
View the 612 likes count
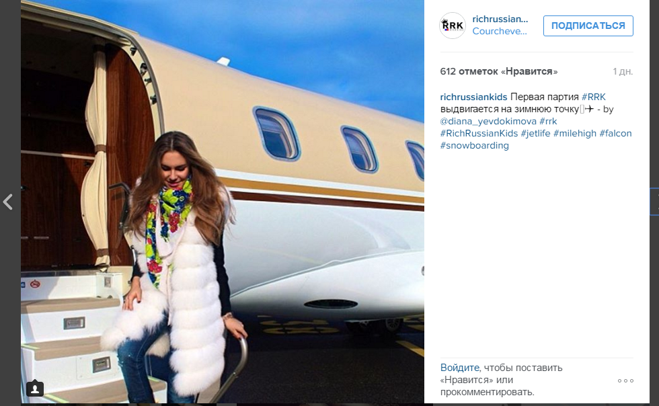[499, 71]
